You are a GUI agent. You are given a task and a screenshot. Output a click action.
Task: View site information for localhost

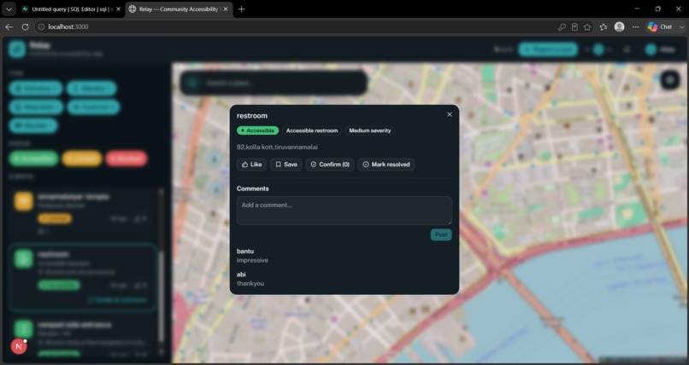coord(41,26)
